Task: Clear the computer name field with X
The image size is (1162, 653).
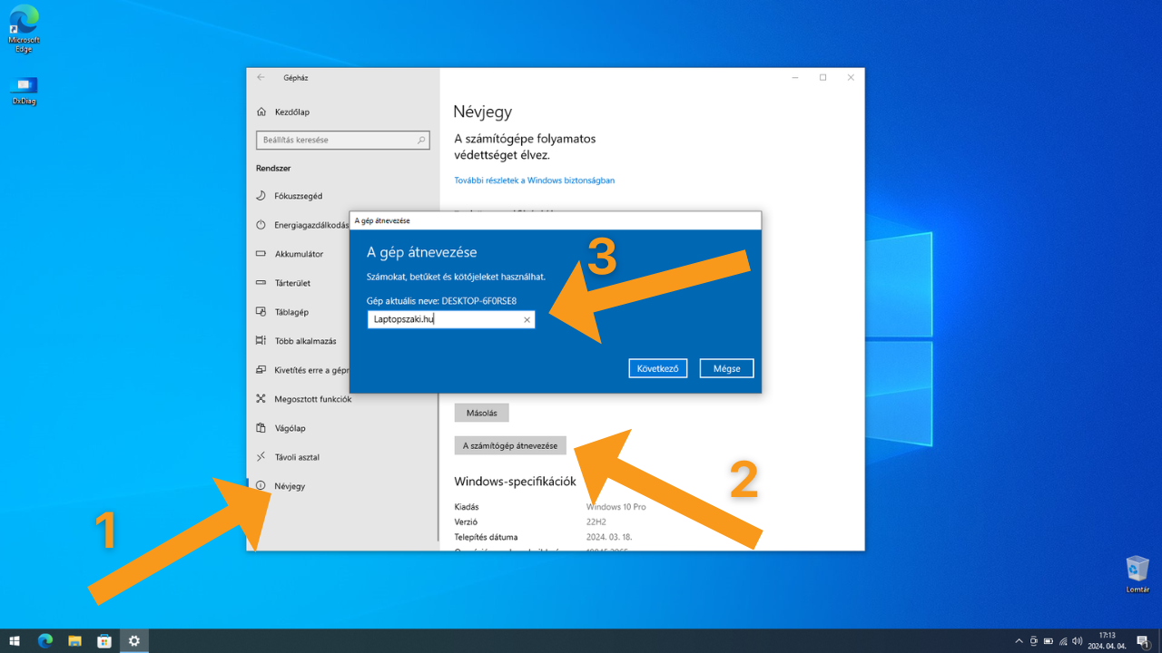Action: [527, 320]
